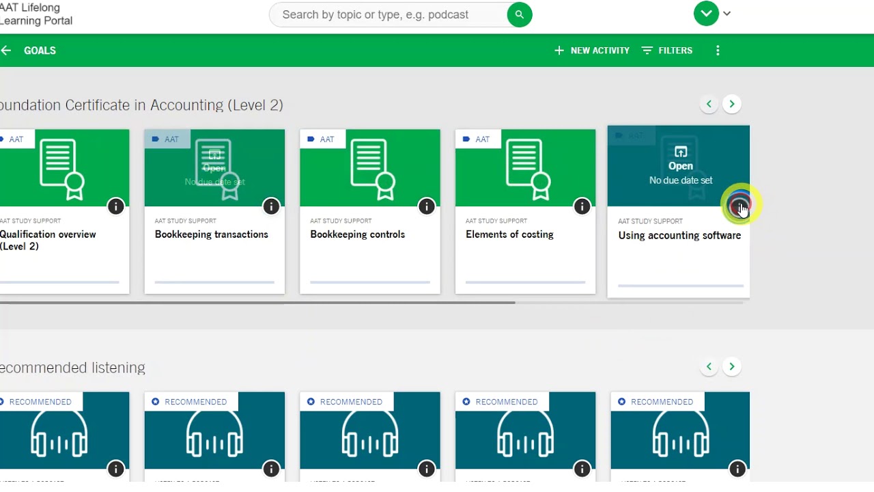Click the Elements of costing certificate thumbnail
The image size is (874, 492).
[526, 168]
